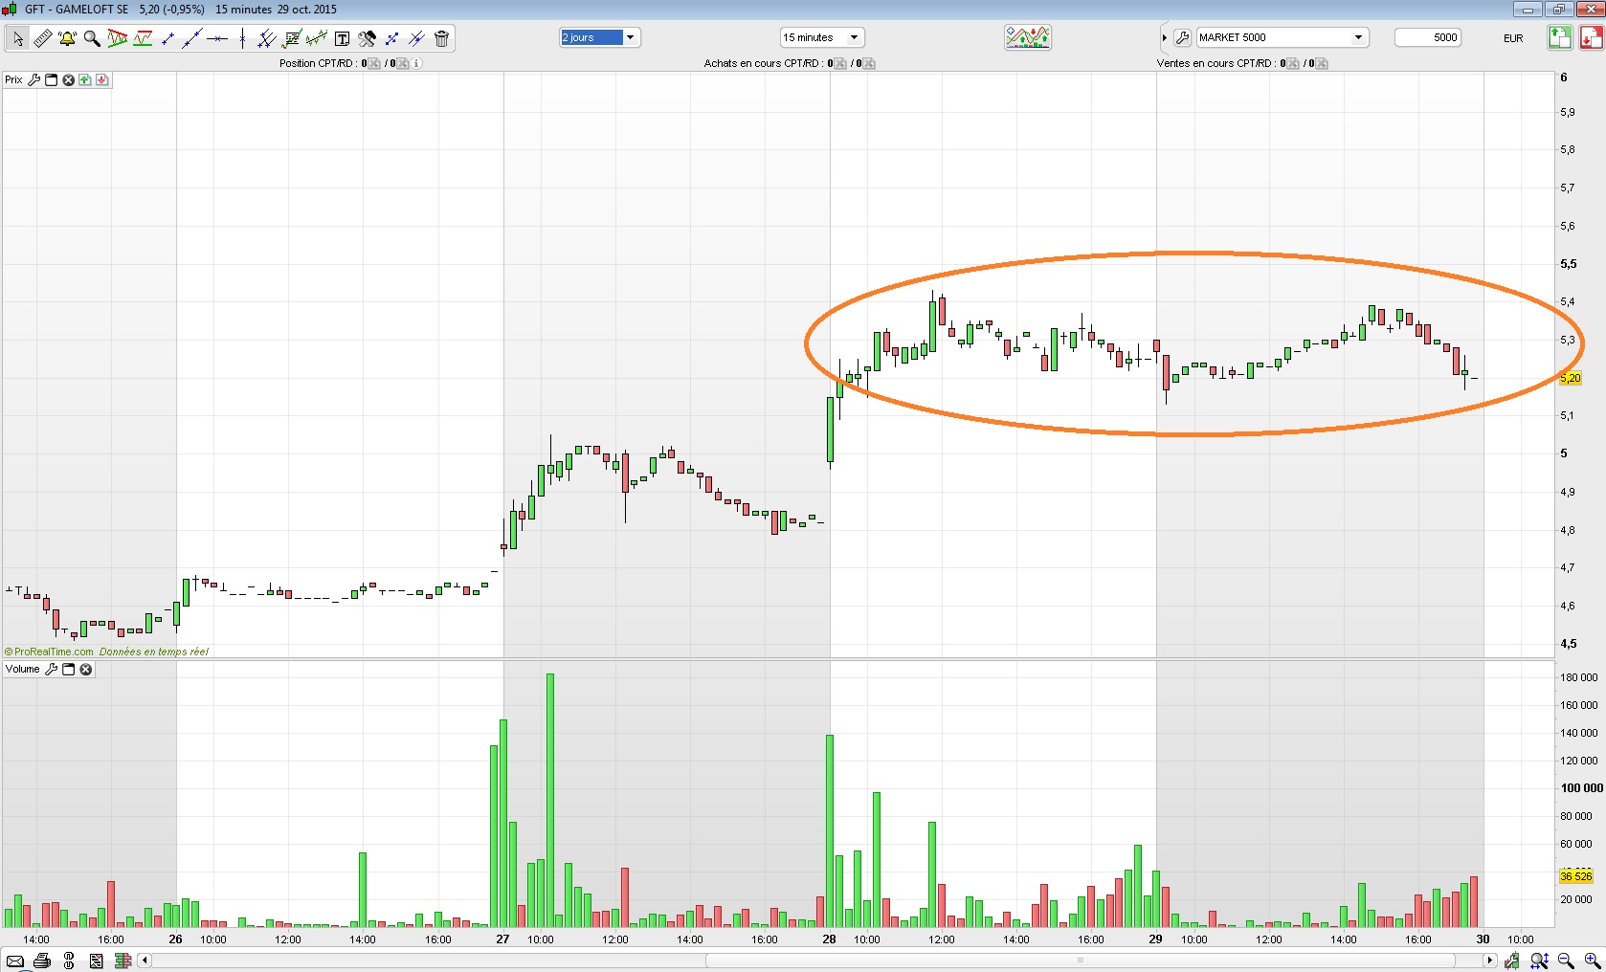Maximize the Volume panel window icon
Image resolution: width=1606 pixels, height=972 pixels.
point(69,670)
